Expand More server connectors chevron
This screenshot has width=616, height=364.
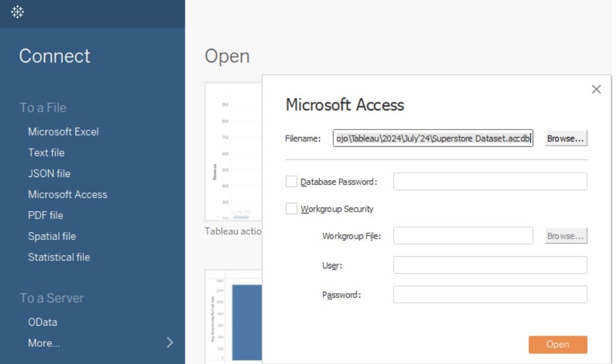click(x=170, y=342)
